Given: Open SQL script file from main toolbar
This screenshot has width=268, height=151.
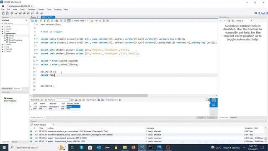Looking at the screenshot, I should [x=8, y=13].
